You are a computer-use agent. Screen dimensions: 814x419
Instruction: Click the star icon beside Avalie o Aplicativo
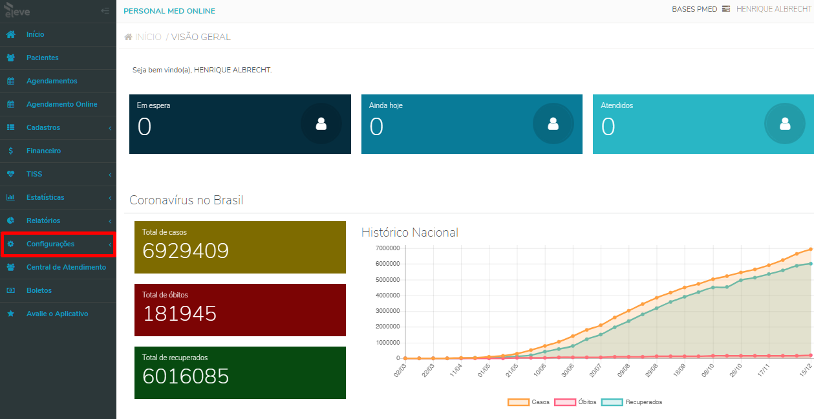[x=10, y=314]
